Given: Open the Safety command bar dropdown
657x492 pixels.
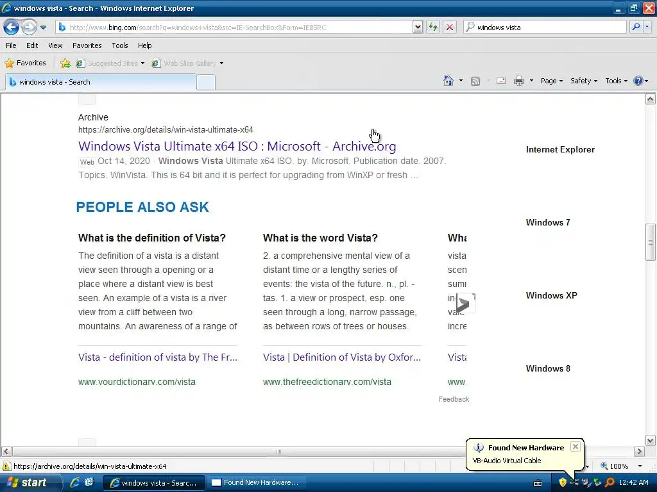Looking at the screenshot, I should pos(583,81).
